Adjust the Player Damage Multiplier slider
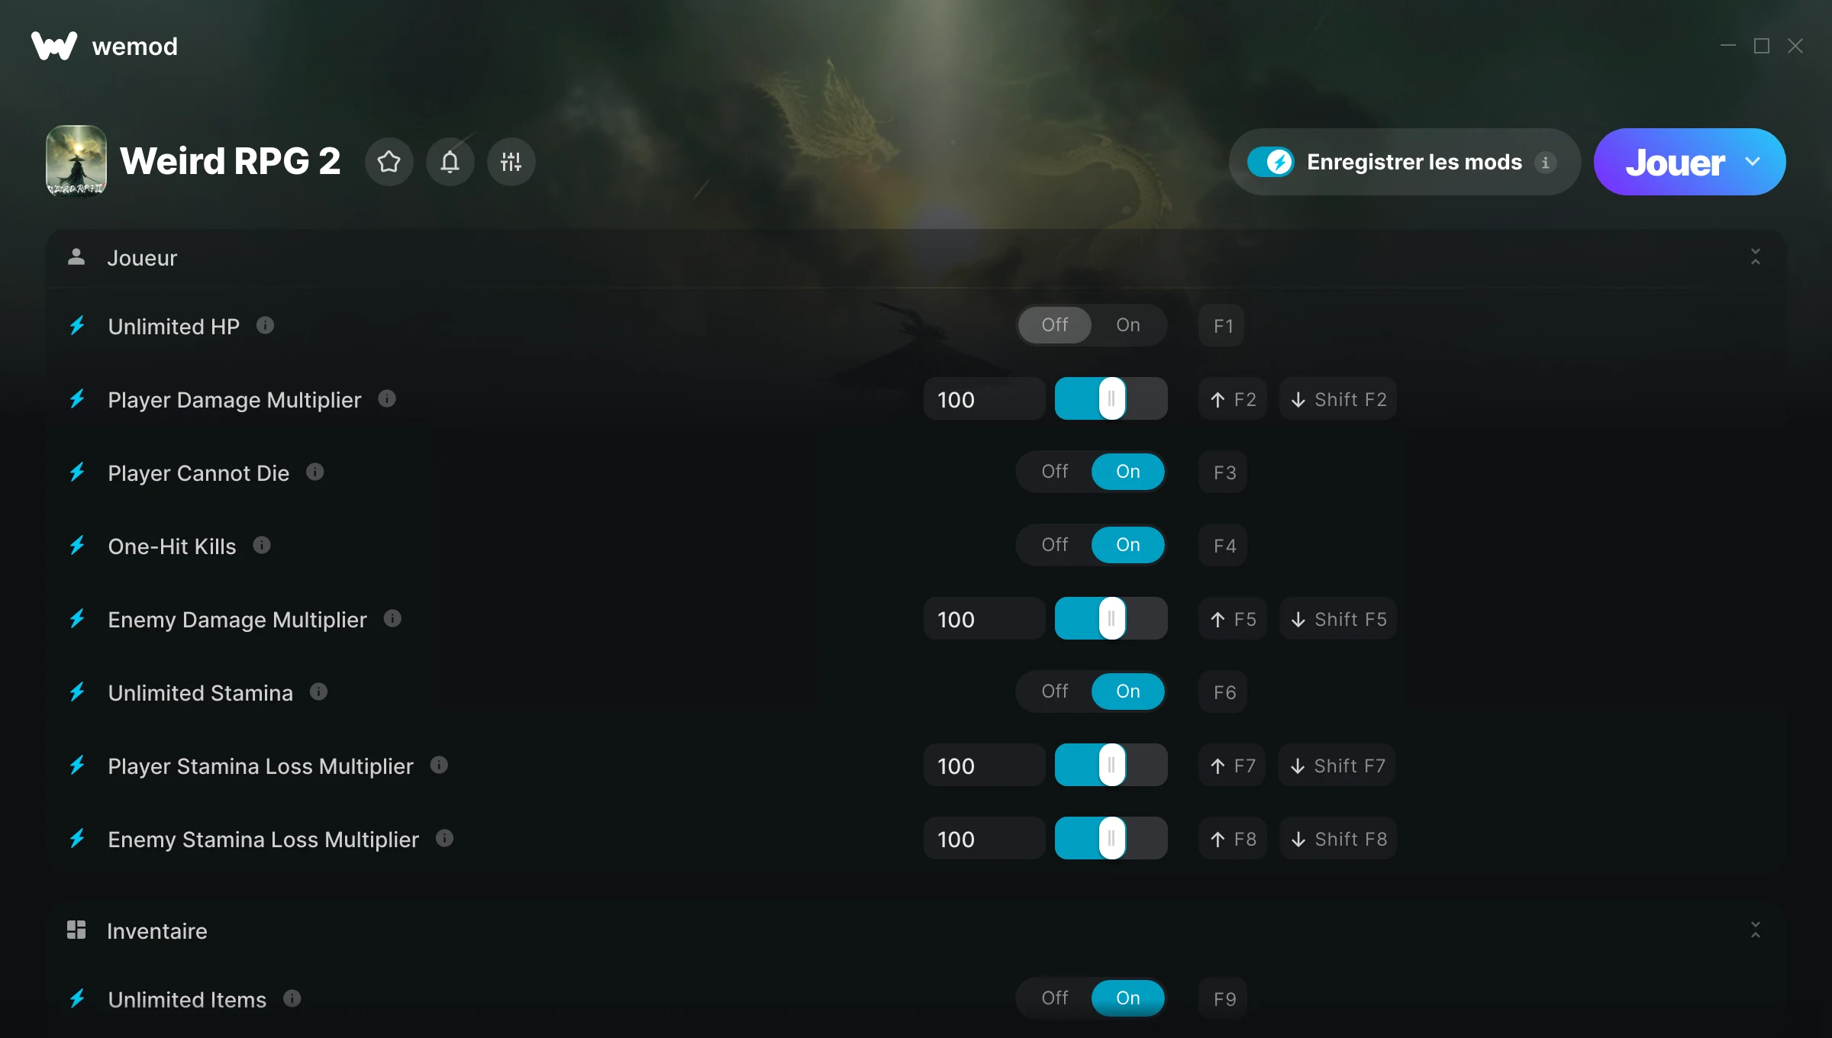Viewport: 1832px width, 1038px height. (x=1111, y=399)
